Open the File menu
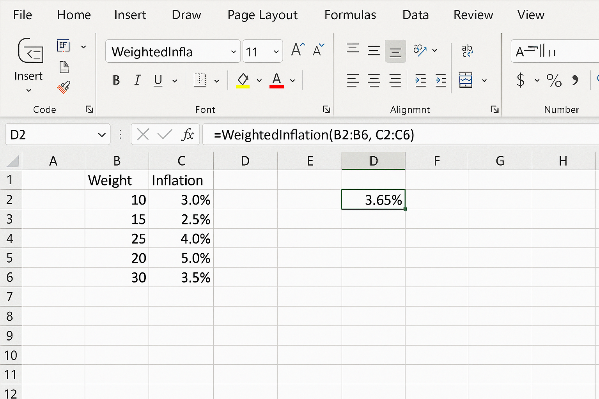599x399 pixels. (23, 15)
